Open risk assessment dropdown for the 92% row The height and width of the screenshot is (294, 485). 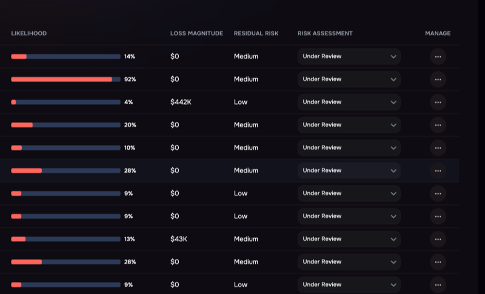point(349,79)
